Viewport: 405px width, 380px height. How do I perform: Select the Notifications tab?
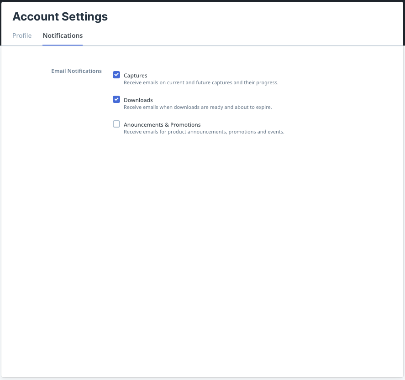[x=63, y=36]
